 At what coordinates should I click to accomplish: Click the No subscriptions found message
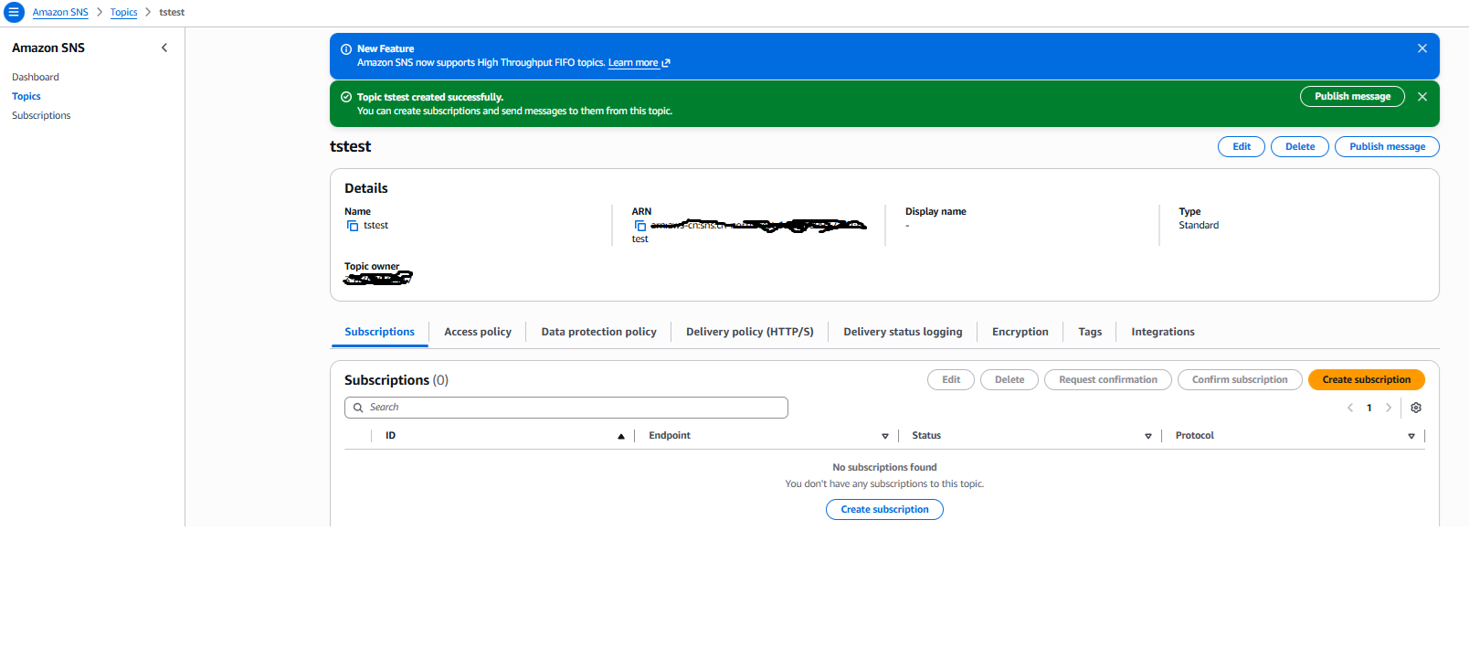884,468
